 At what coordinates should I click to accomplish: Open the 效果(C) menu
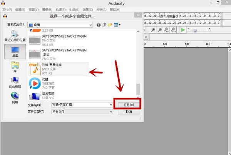coord(87,9)
